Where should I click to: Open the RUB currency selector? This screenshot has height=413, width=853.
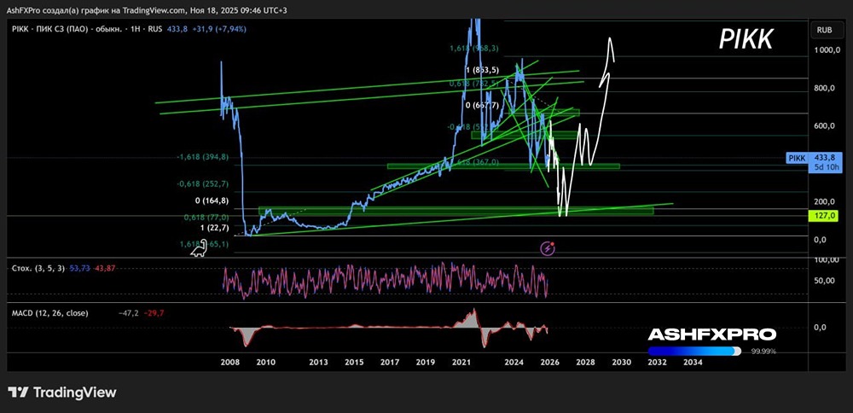pos(825,30)
